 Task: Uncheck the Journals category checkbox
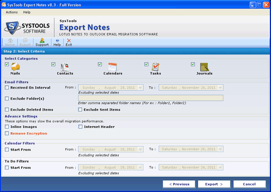coord(193,64)
